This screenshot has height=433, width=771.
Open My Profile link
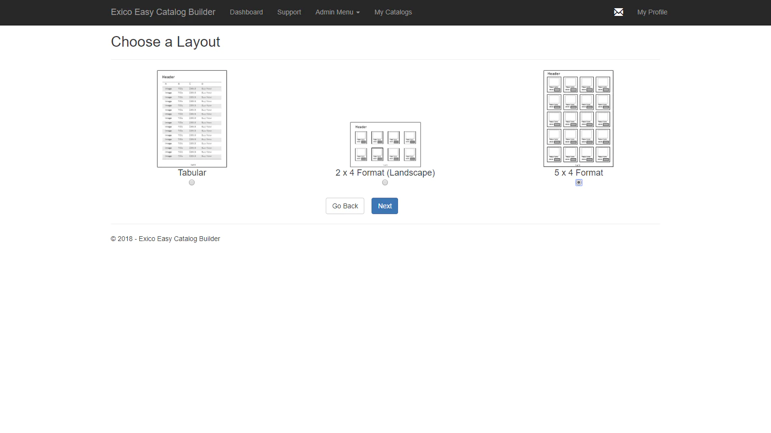tap(652, 12)
